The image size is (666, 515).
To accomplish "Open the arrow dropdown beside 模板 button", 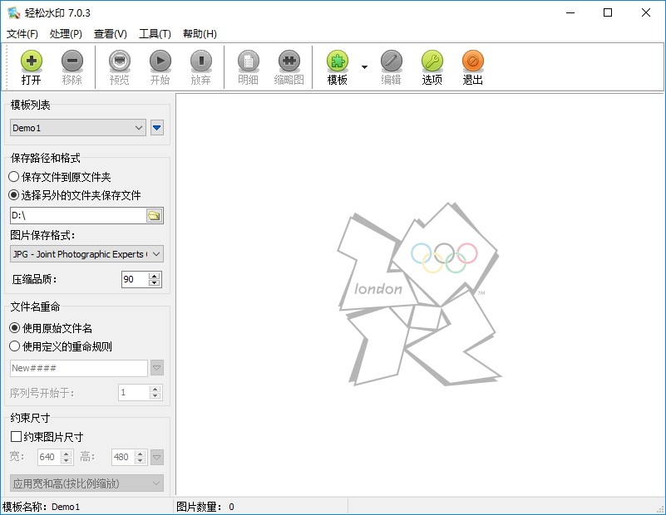I will click(364, 67).
